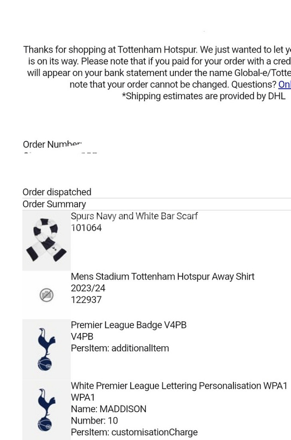Image resolution: width=291 pixels, height=440 pixels.
Task: Click the Order dispatched status text
Action: click(x=57, y=192)
